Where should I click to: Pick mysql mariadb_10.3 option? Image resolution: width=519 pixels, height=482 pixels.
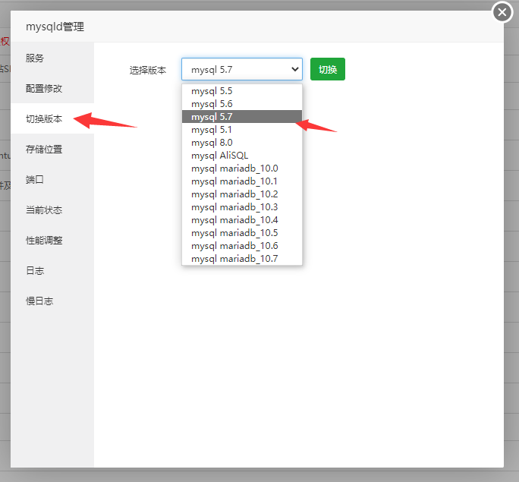[242, 207]
